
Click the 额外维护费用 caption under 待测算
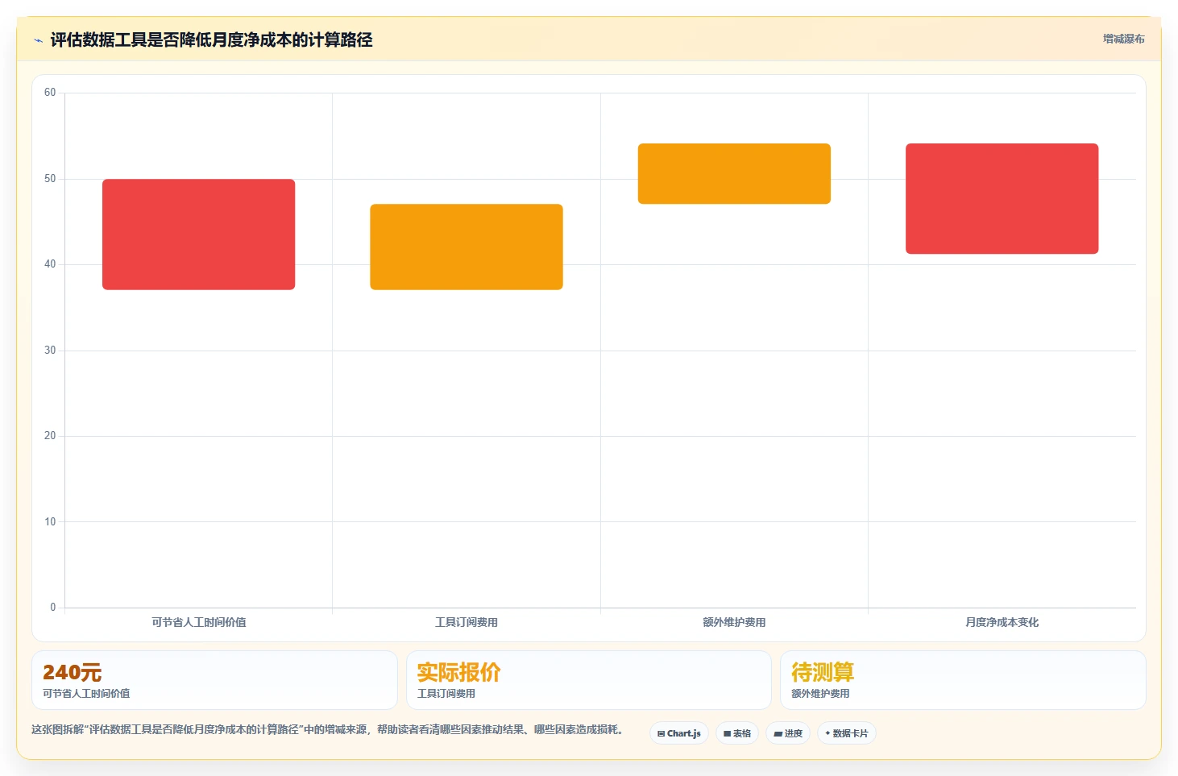[820, 693]
